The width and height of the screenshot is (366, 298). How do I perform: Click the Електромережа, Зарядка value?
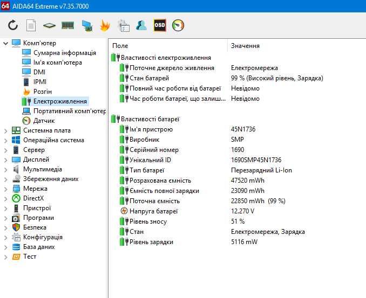[268, 232]
